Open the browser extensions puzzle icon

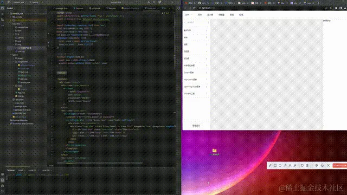336,8
